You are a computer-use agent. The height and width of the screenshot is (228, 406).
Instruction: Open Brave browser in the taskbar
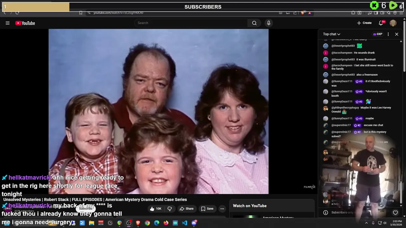[138, 223]
